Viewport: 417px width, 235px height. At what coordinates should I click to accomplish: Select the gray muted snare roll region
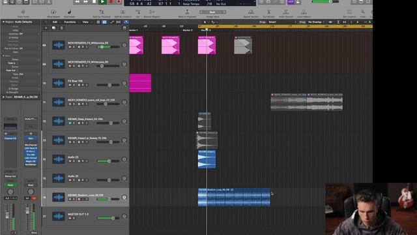click(x=307, y=102)
